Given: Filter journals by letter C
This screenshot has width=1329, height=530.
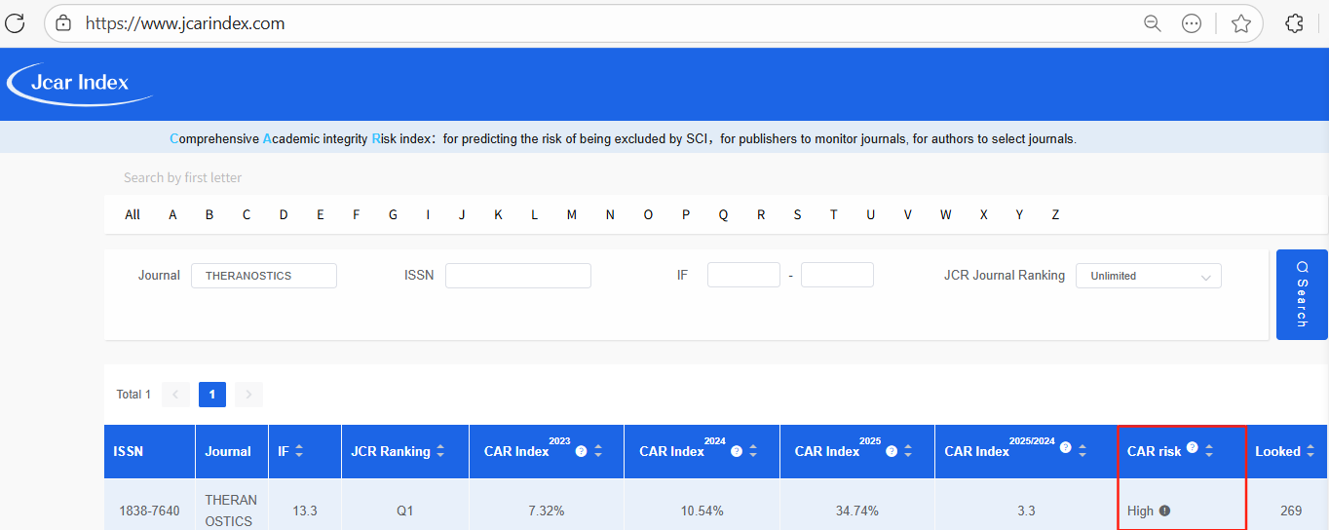Looking at the screenshot, I should click(247, 214).
